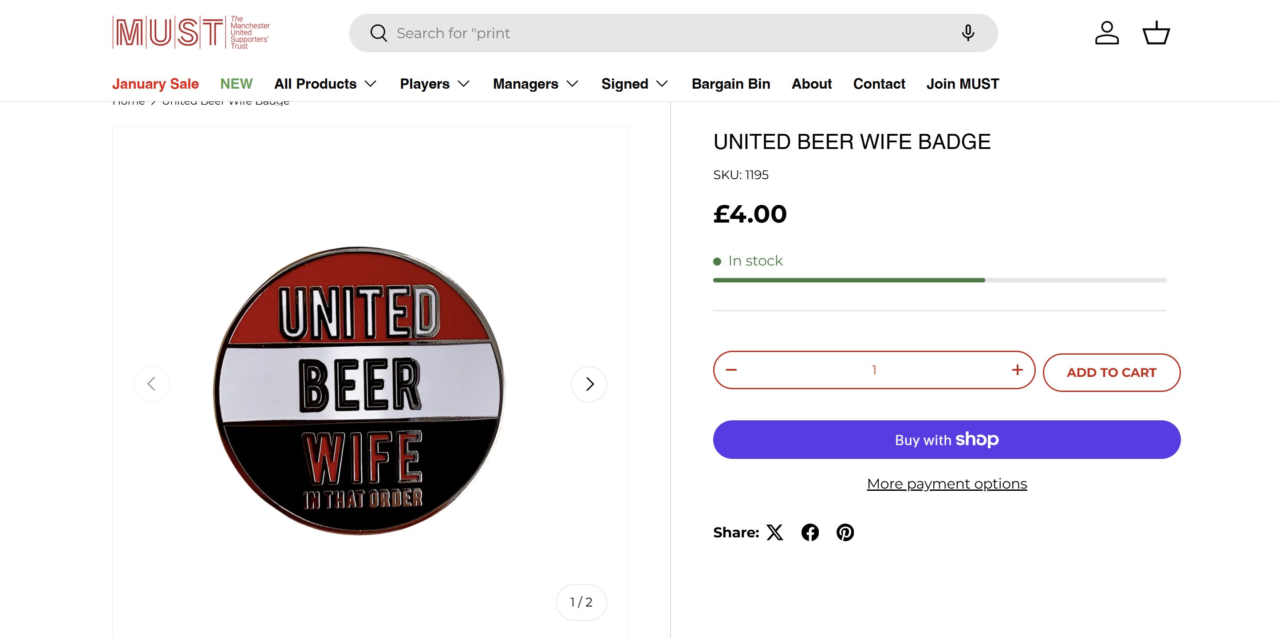Expand the Players menu
This screenshot has height=638, width=1279.
pyautogui.click(x=434, y=84)
